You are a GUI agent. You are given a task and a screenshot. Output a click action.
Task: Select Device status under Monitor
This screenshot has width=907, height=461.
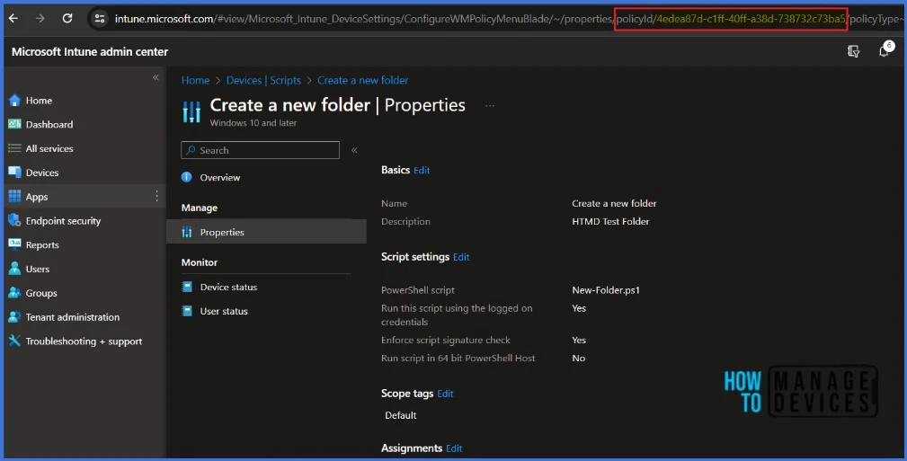coord(228,288)
